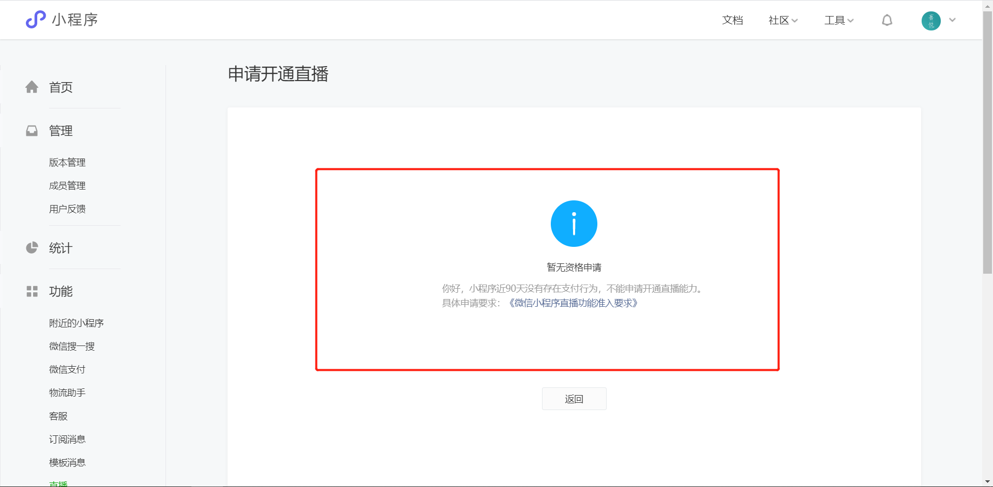Click the Mini Program logo icon
The height and width of the screenshot is (487, 993).
click(x=36, y=20)
